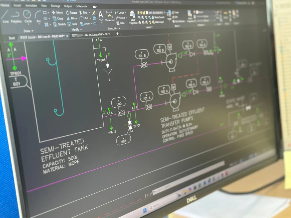This screenshot has height=218, width=291.
Task: Click the plus new drawing tab
Action: (x=117, y=34)
